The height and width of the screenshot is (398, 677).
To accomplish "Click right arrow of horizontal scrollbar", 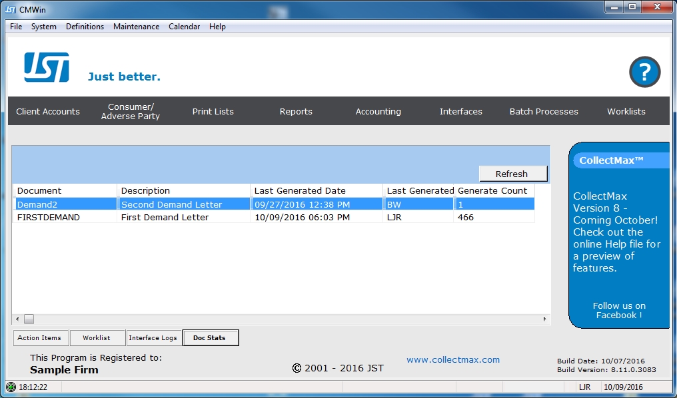I will pos(544,319).
